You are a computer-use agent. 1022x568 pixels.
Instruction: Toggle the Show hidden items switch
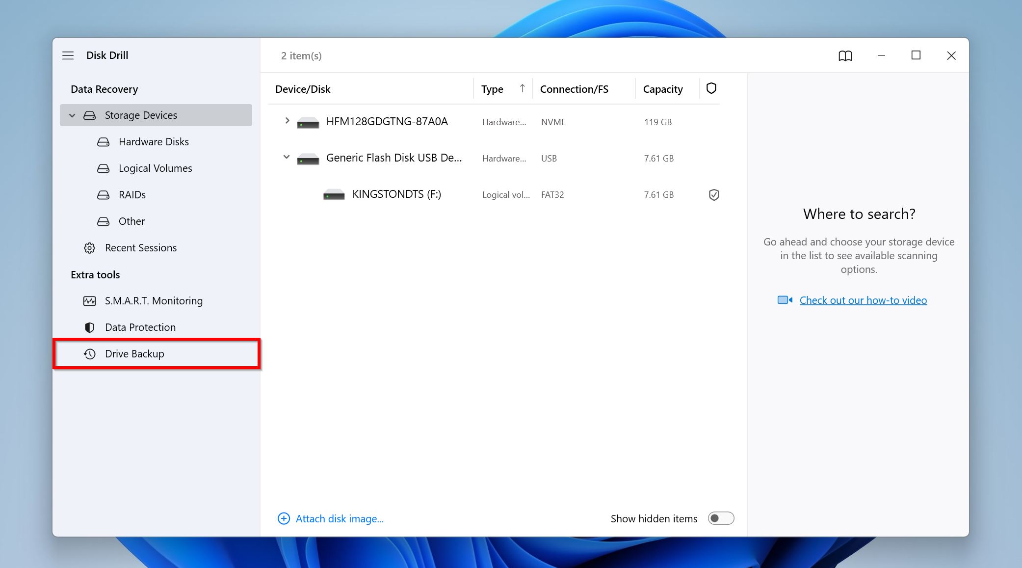(x=721, y=518)
